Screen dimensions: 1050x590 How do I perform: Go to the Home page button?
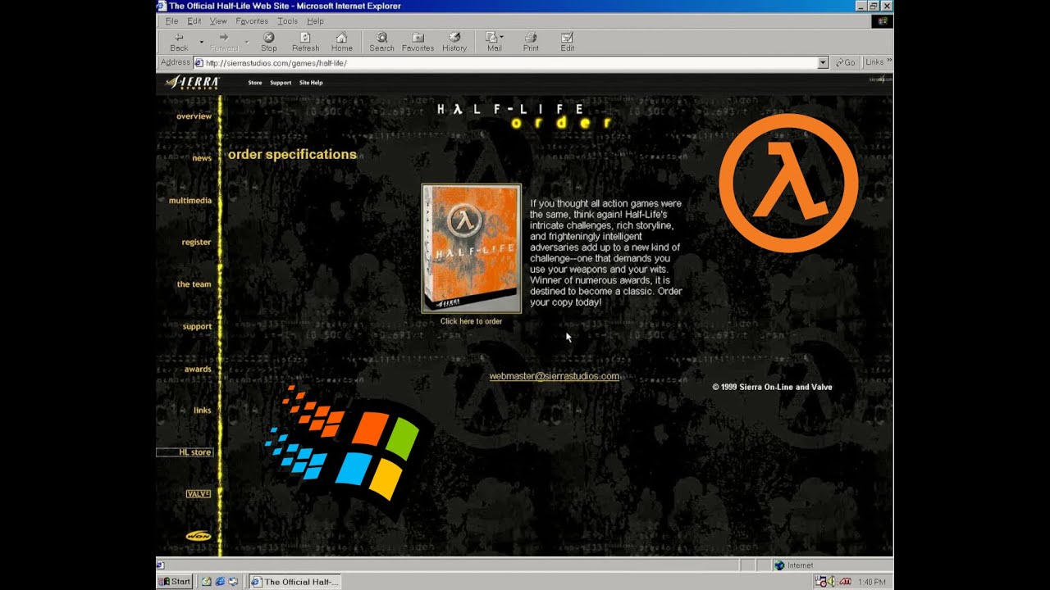pos(341,42)
